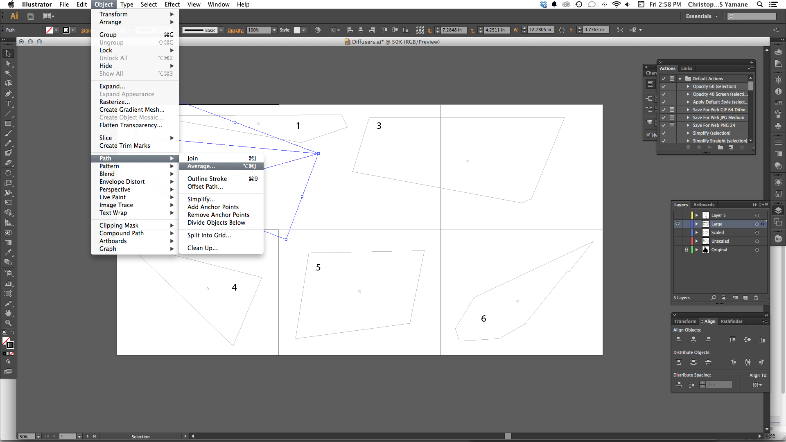Select the Selection tool

pyautogui.click(x=8, y=53)
